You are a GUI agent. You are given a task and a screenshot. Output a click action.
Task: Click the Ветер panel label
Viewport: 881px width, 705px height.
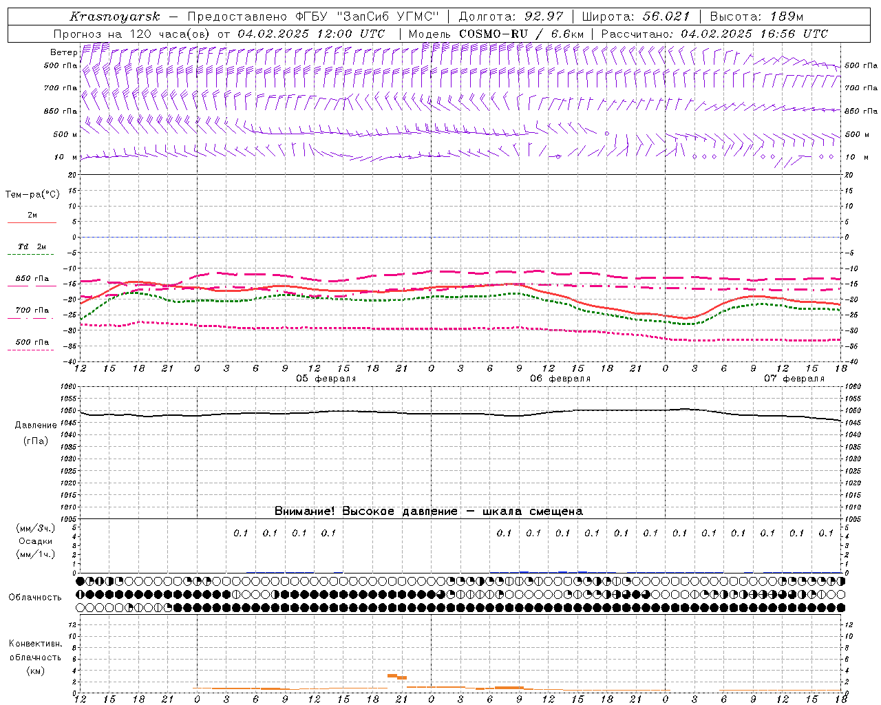pos(63,52)
